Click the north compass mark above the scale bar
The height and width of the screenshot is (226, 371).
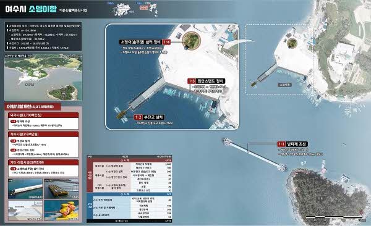click(x=361, y=212)
